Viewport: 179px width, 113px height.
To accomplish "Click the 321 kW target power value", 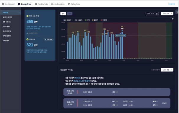I will [x=32, y=45].
